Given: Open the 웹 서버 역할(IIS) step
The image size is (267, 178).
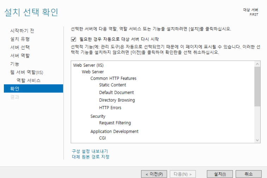Looking at the screenshot, I should [x=26, y=72].
